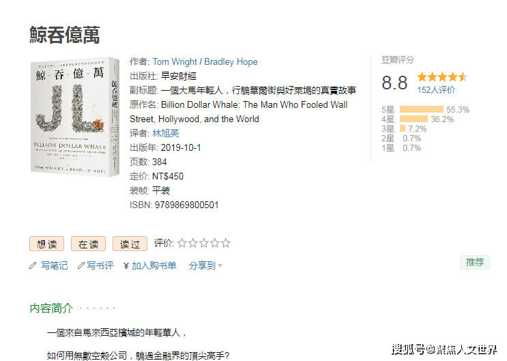Click the 写笔记 write notes link
This screenshot has height=361, width=507.
pos(54,265)
